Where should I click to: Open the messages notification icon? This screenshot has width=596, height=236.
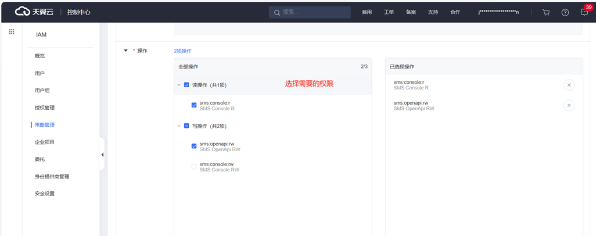point(584,12)
